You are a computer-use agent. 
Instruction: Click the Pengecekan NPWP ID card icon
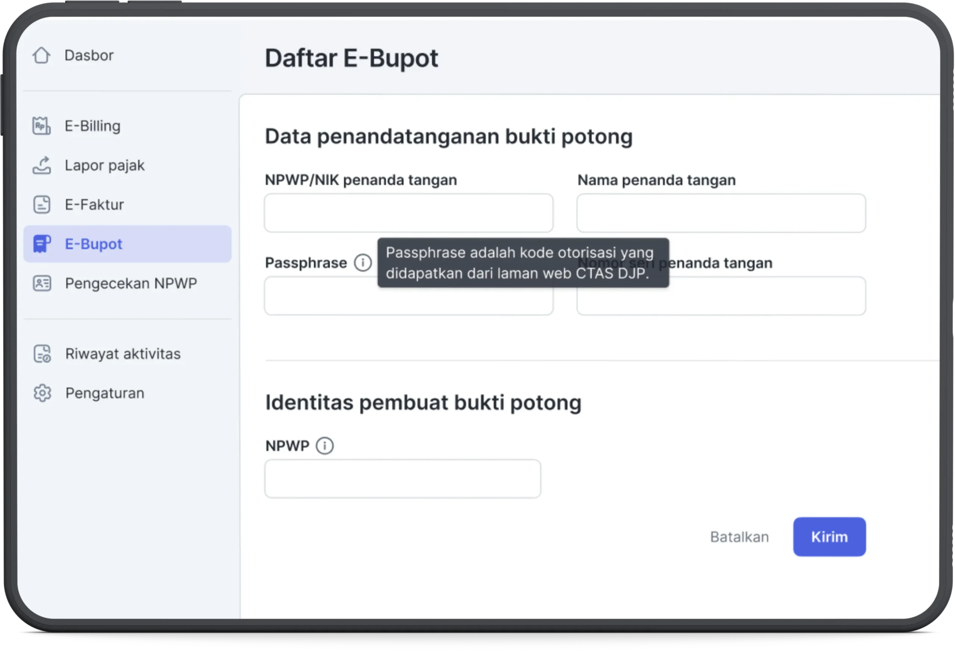pos(41,283)
